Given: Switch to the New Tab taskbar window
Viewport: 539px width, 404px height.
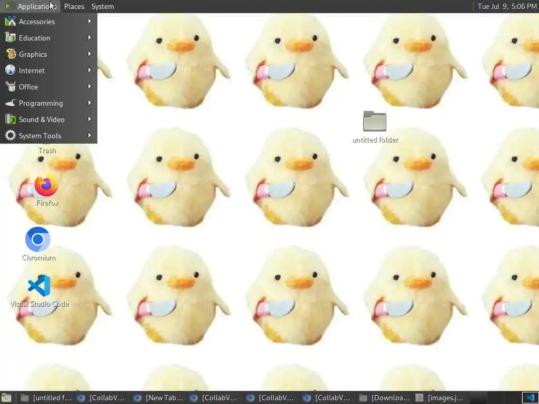Looking at the screenshot, I should click(x=159, y=398).
